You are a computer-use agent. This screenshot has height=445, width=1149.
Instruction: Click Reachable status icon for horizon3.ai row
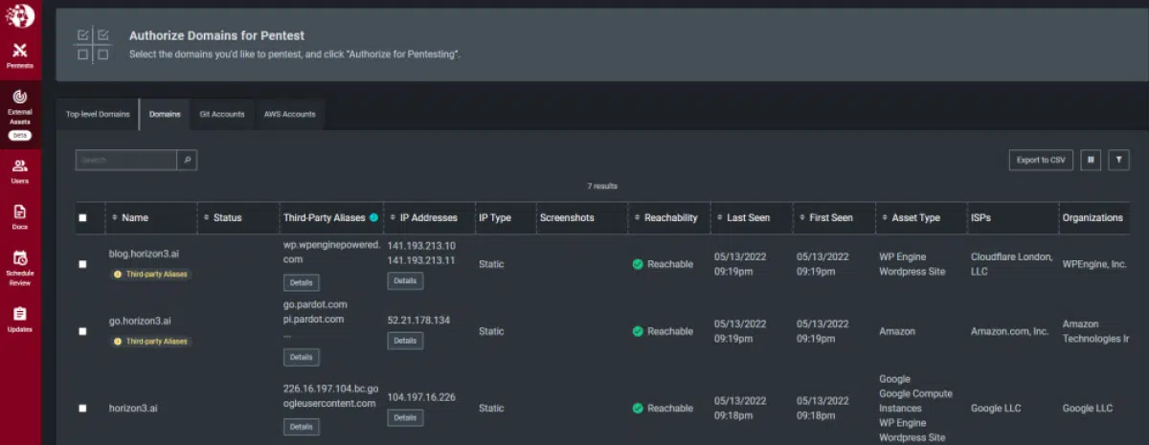[638, 408]
